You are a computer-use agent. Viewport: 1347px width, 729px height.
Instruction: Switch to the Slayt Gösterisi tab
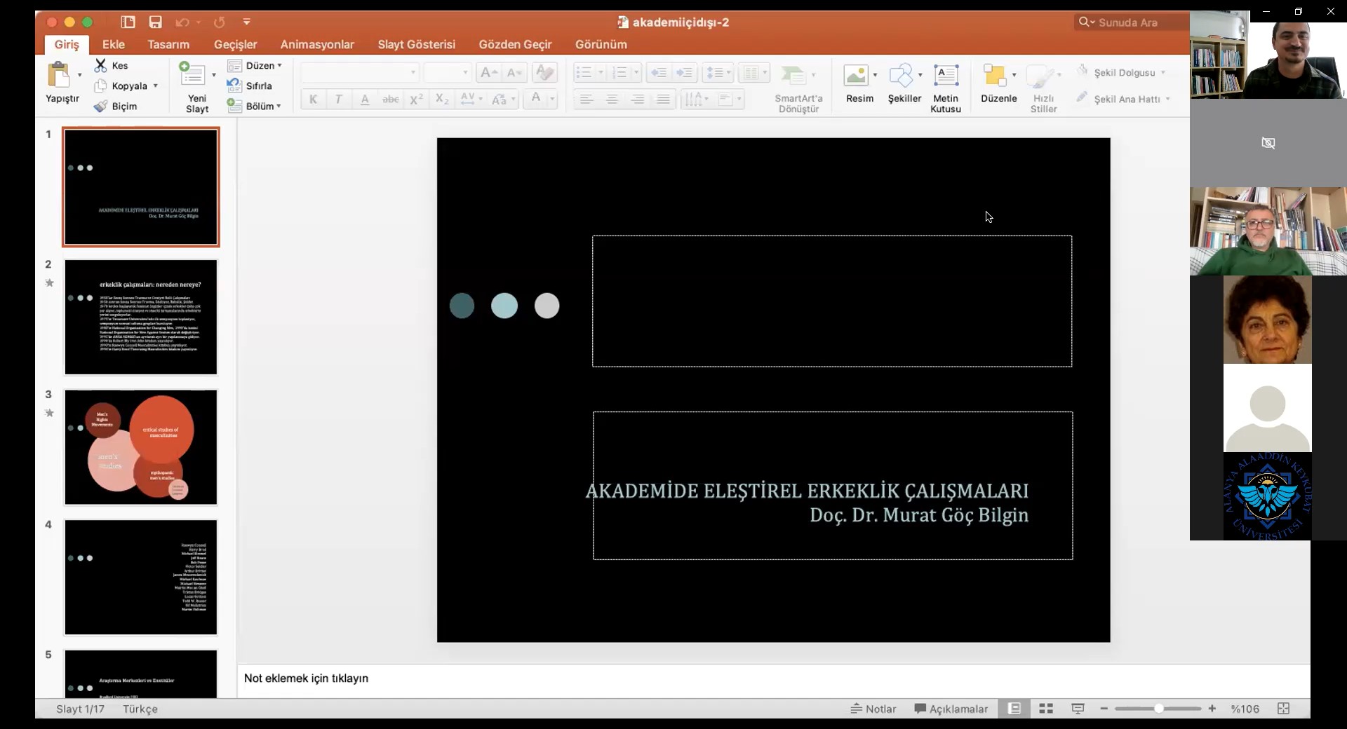tap(416, 44)
